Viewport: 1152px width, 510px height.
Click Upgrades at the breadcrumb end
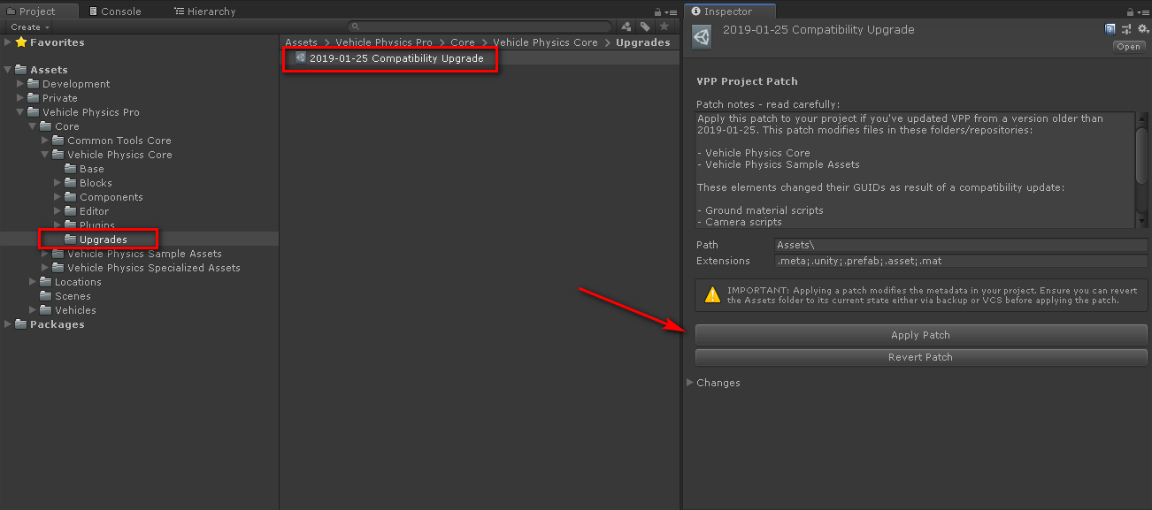pyautogui.click(x=643, y=42)
